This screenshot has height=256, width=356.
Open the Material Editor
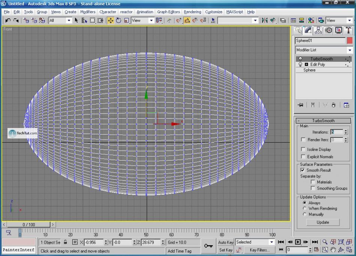(x=311, y=21)
